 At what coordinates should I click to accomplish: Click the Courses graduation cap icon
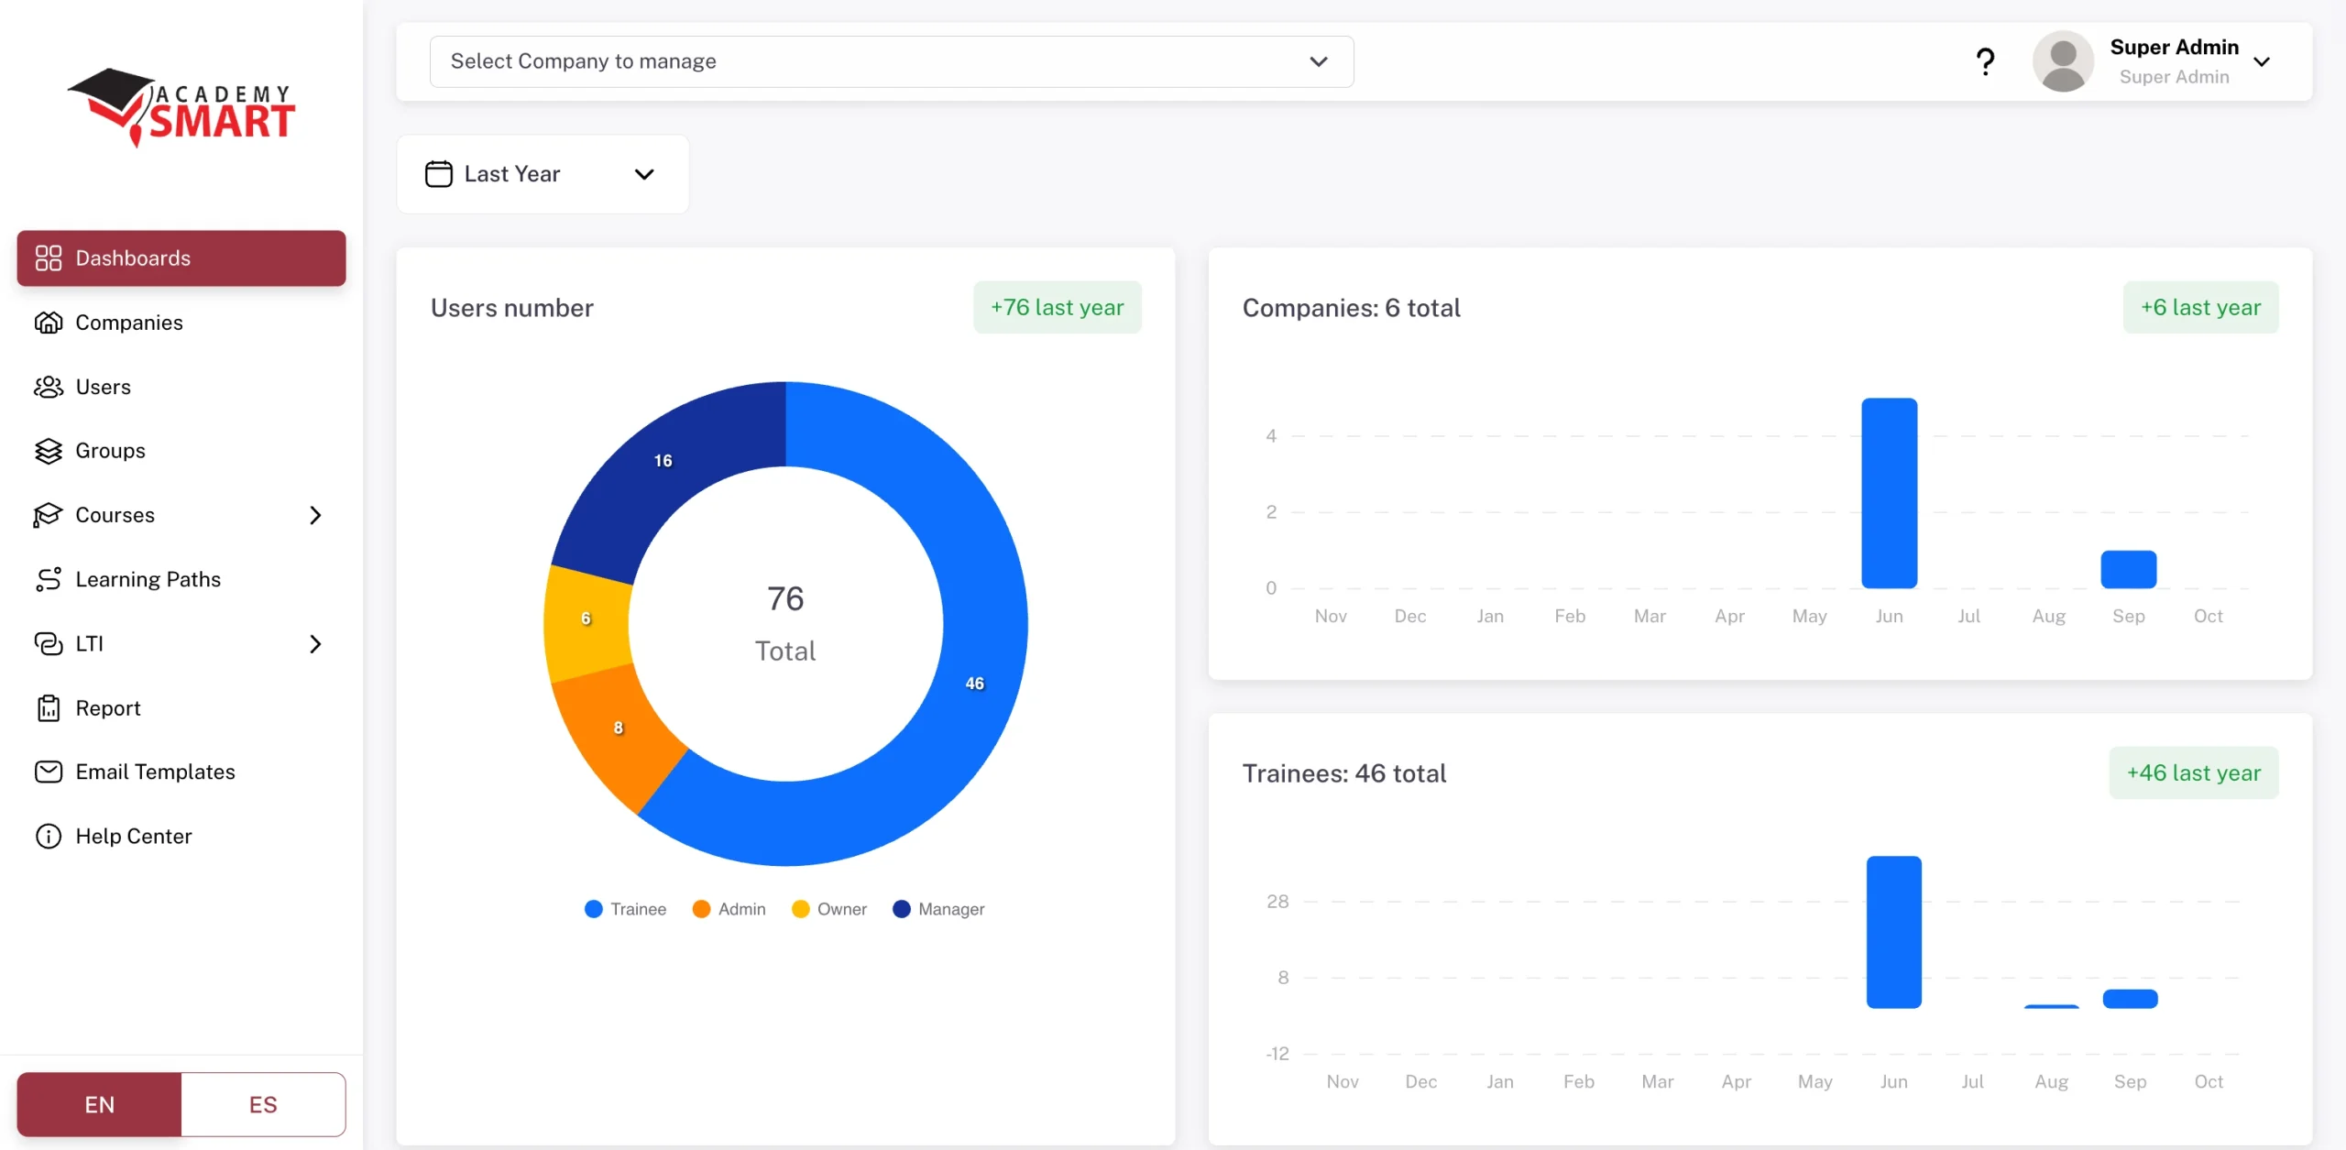point(49,515)
